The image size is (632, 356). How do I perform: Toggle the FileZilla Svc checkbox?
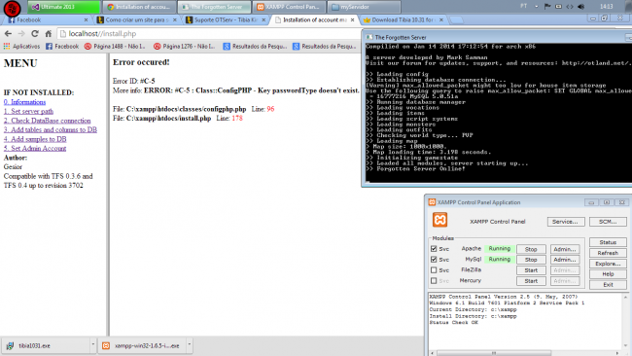click(x=434, y=270)
